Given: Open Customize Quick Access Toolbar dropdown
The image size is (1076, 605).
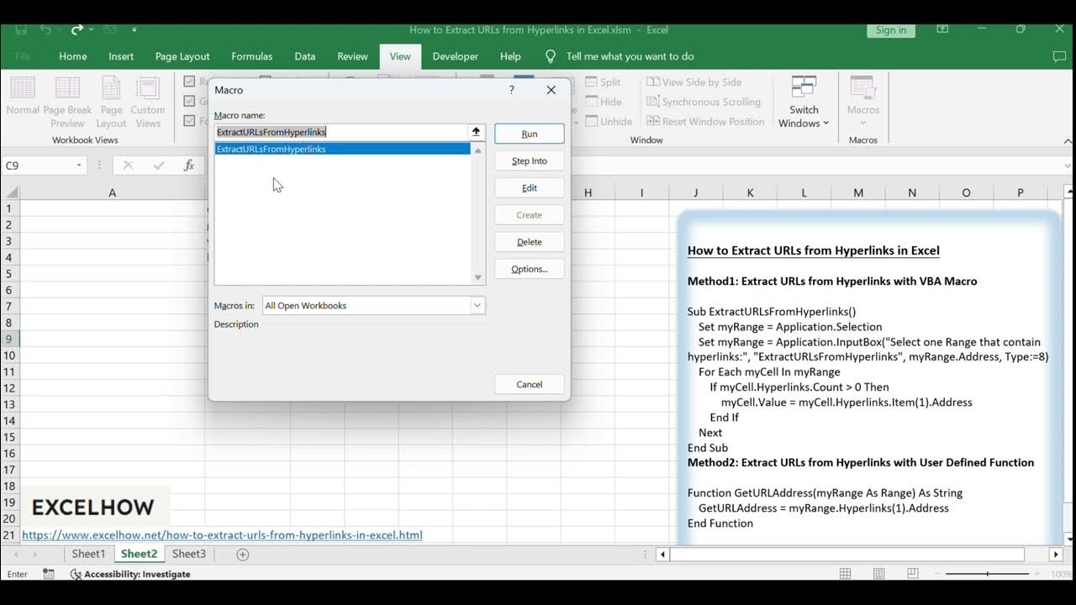Looking at the screenshot, I should click(x=134, y=29).
